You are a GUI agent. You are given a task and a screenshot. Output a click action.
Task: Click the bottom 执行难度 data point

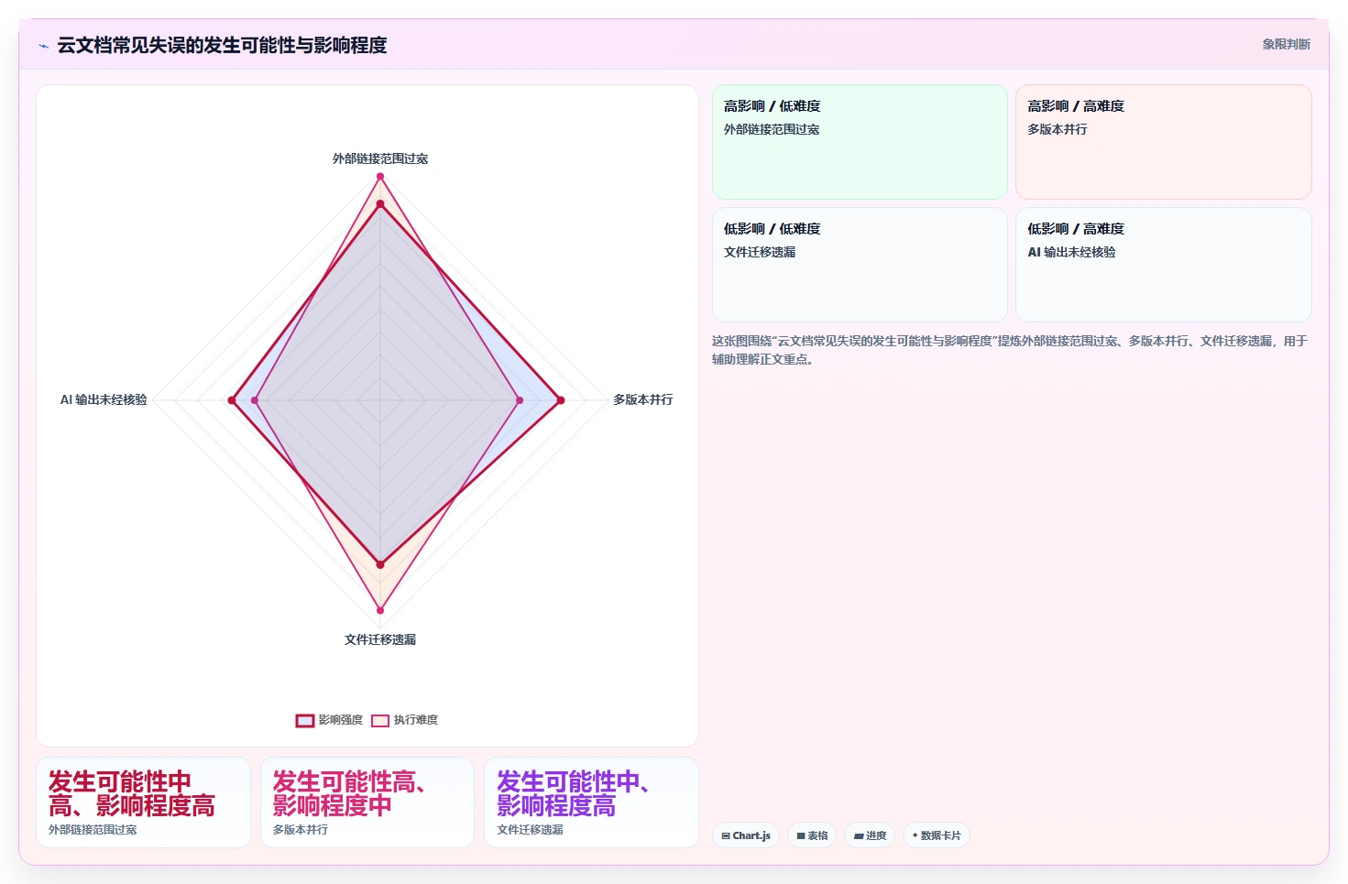(380, 610)
